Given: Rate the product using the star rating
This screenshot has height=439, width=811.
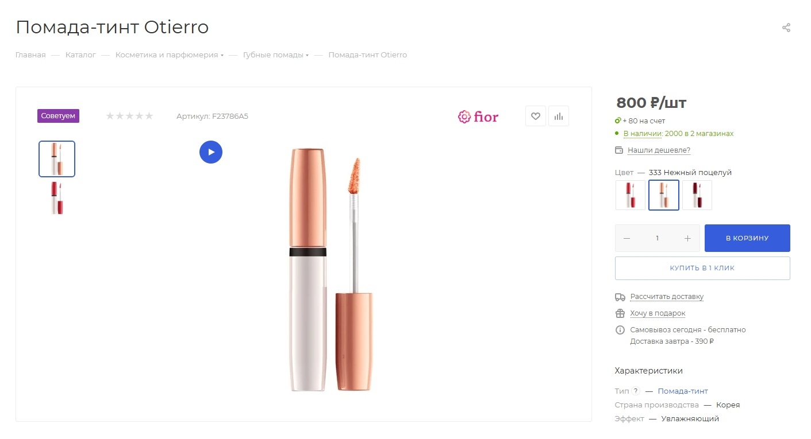Looking at the screenshot, I should click(129, 116).
